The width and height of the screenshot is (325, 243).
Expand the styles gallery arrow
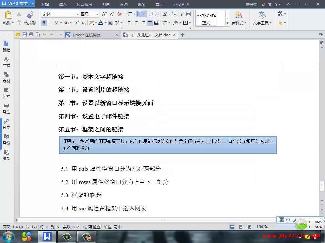[x=227, y=23]
